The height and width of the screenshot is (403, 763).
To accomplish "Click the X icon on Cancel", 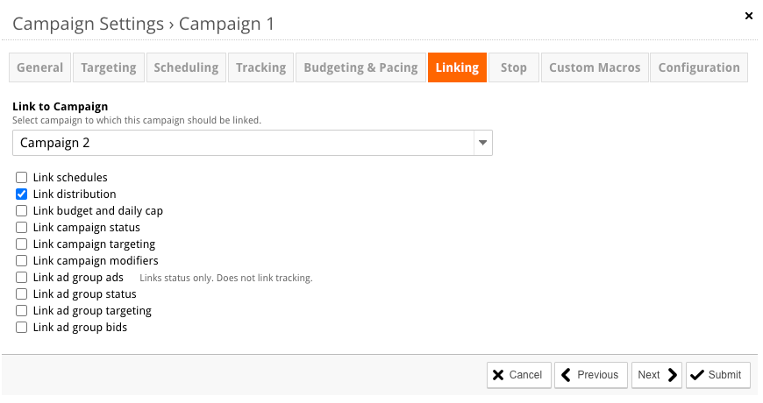I will (498, 375).
